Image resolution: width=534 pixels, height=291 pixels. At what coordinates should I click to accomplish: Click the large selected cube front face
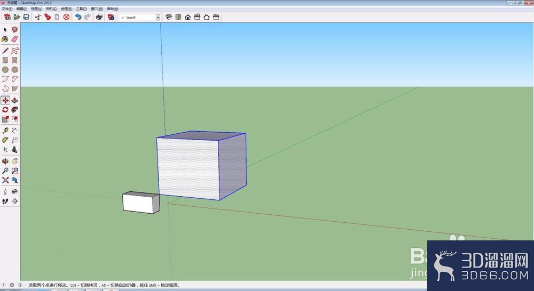(x=188, y=168)
